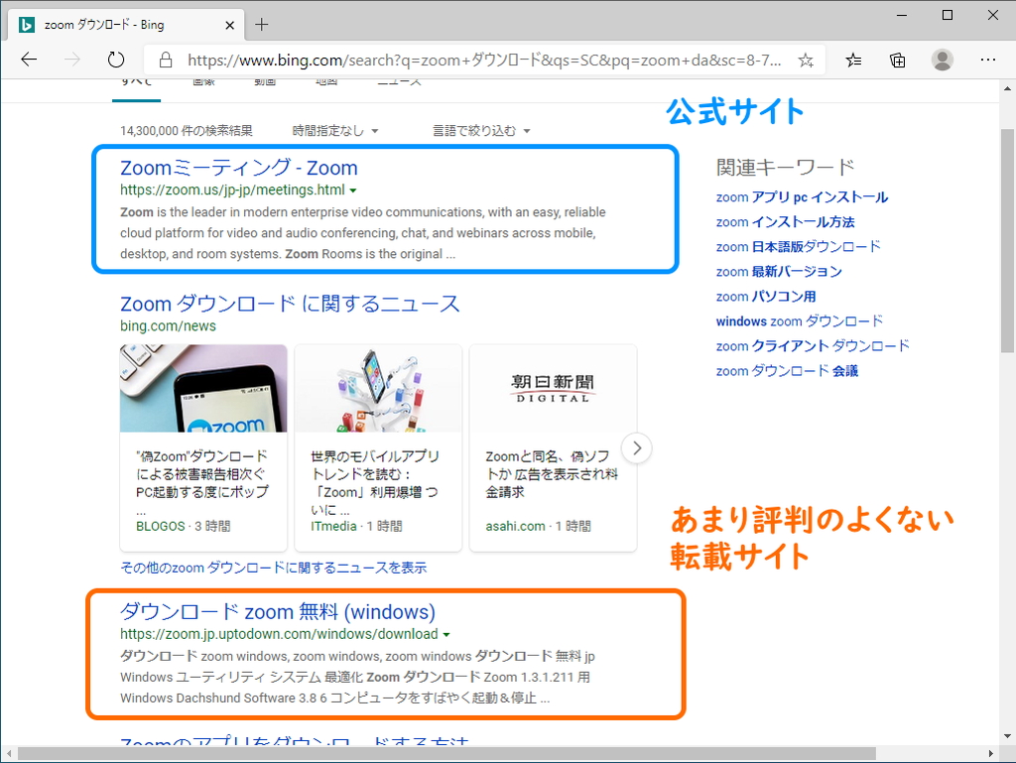This screenshot has width=1016, height=763.
Task: Open Edge Collections
Action: (897, 60)
